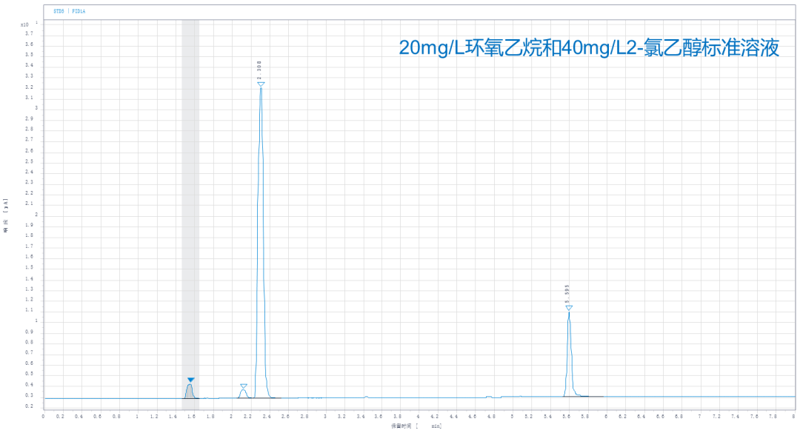This screenshot has width=800, height=433.
Task: Select the STD5 signal name in header
Action: [59, 12]
